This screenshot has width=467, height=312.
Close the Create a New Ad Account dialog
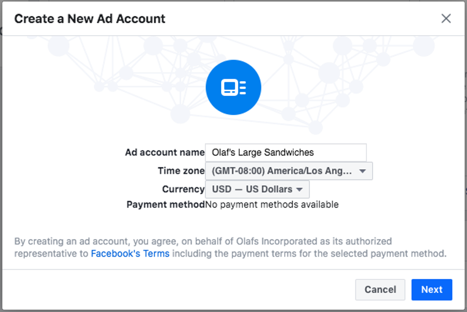click(446, 19)
